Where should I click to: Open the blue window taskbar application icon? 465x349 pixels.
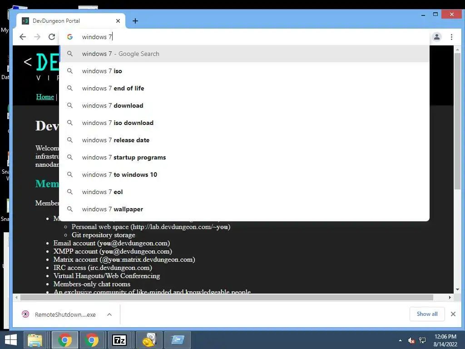[178, 340]
